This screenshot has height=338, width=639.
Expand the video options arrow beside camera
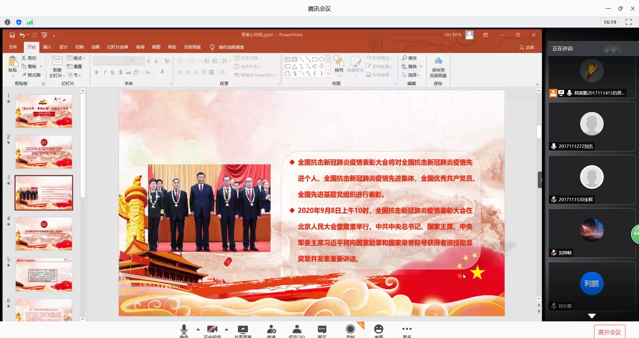[x=227, y=329]
